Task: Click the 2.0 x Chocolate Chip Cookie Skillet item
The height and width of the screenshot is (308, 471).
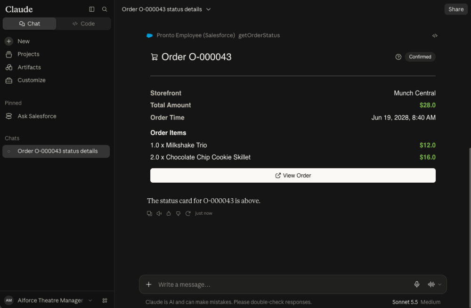Action: (200, 157)
